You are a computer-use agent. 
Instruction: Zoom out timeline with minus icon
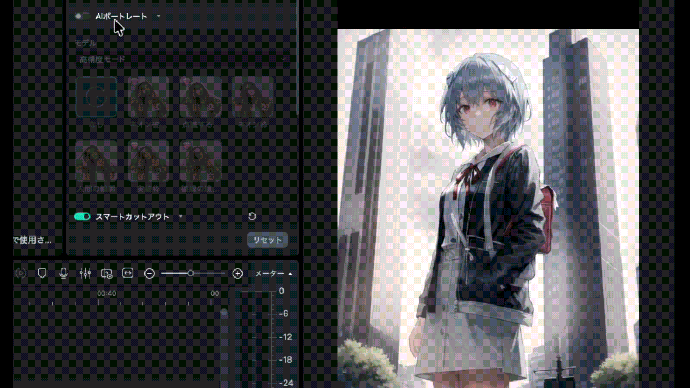(150, 274)
